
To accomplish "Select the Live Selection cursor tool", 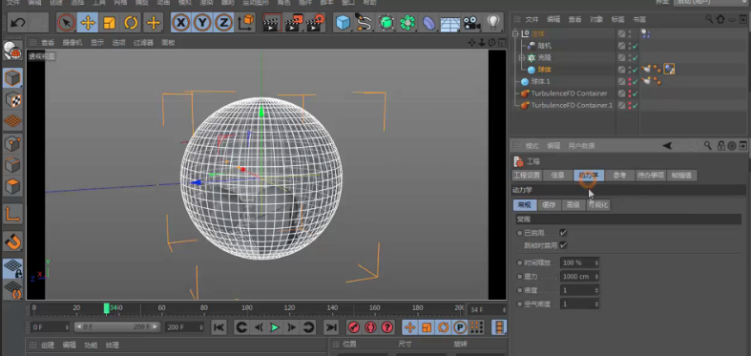I will 66,23.
